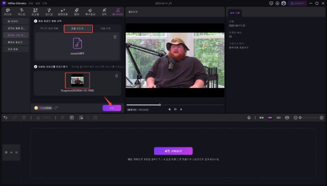Pause the video preview playback
This screenshot has width=327, height=186.
click(x=175, y=109)
